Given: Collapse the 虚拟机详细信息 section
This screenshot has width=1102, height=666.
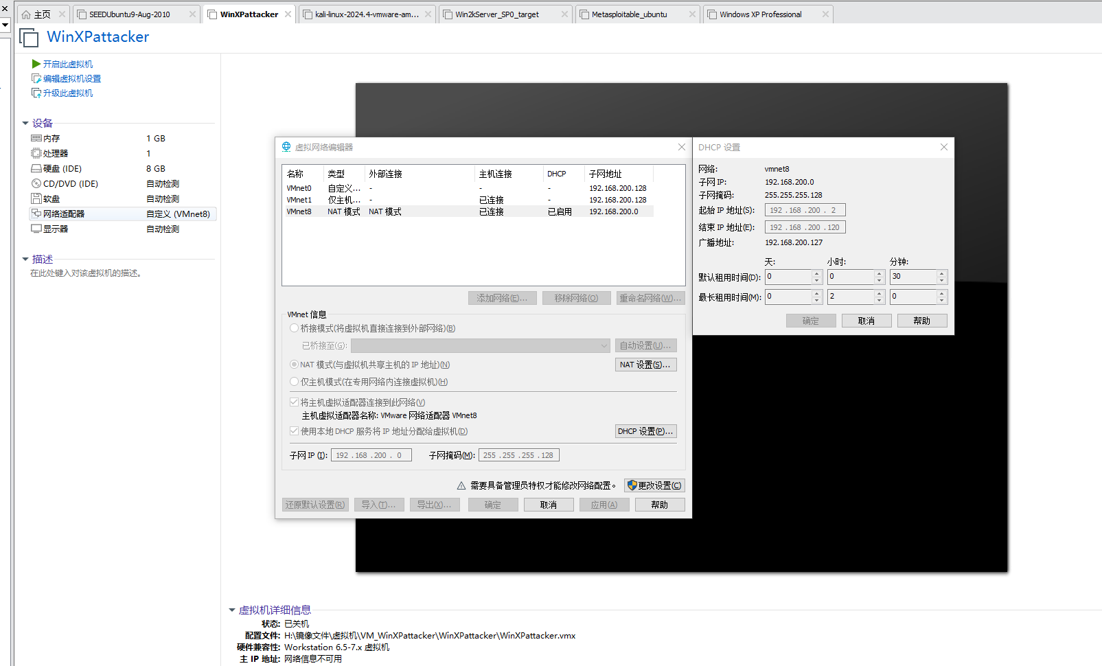Looking at the screenshot, I should point(232,610).
